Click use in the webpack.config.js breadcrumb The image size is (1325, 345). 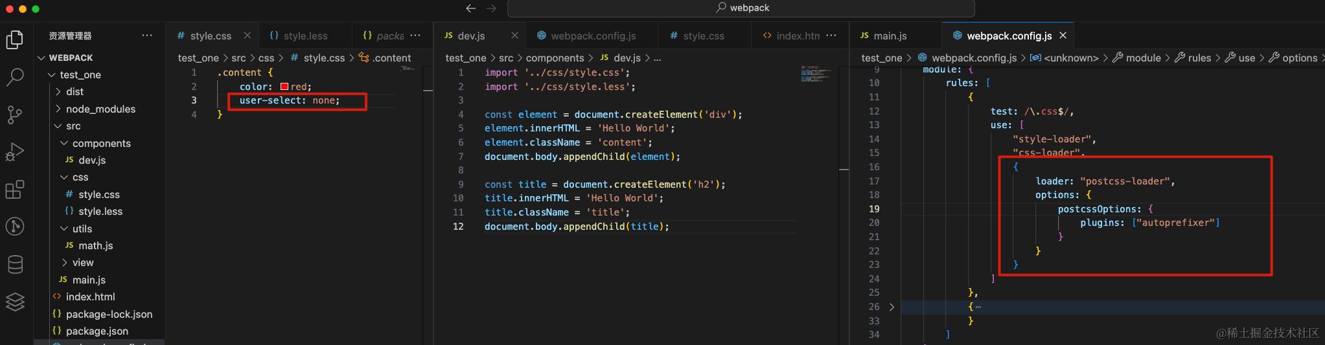pos(1247,58)
